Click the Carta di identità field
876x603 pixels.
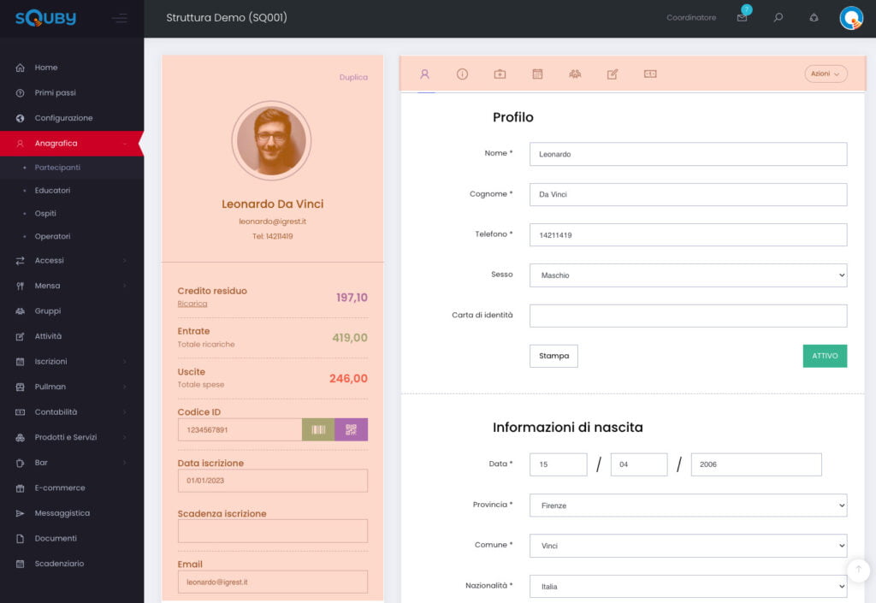(688, 316)
